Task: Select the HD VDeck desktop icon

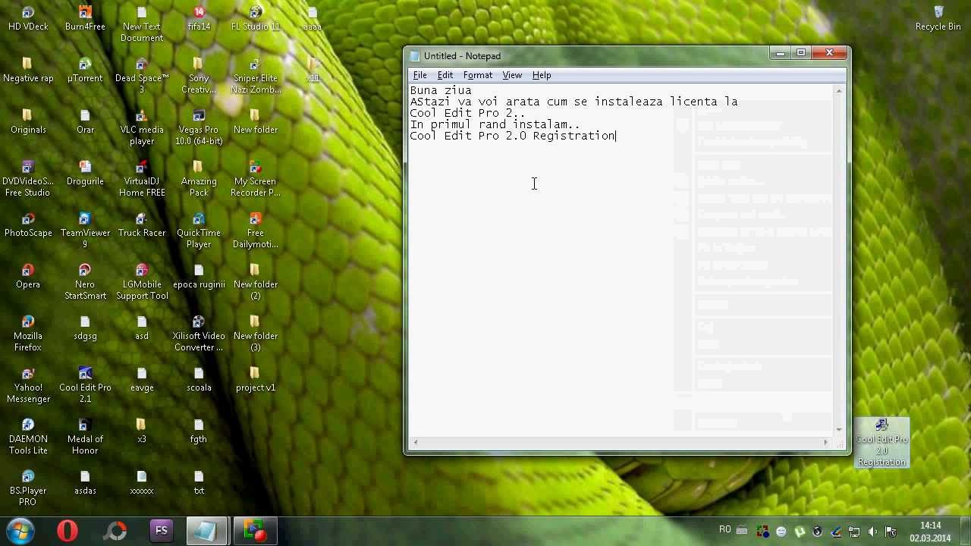Action: click(x=28, y=19)
